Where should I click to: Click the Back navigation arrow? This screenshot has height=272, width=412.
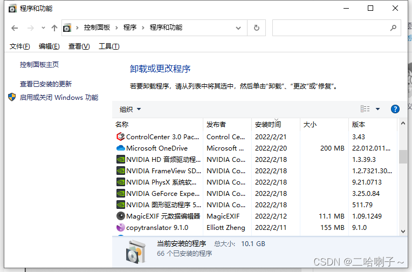(x=15, y=28)
